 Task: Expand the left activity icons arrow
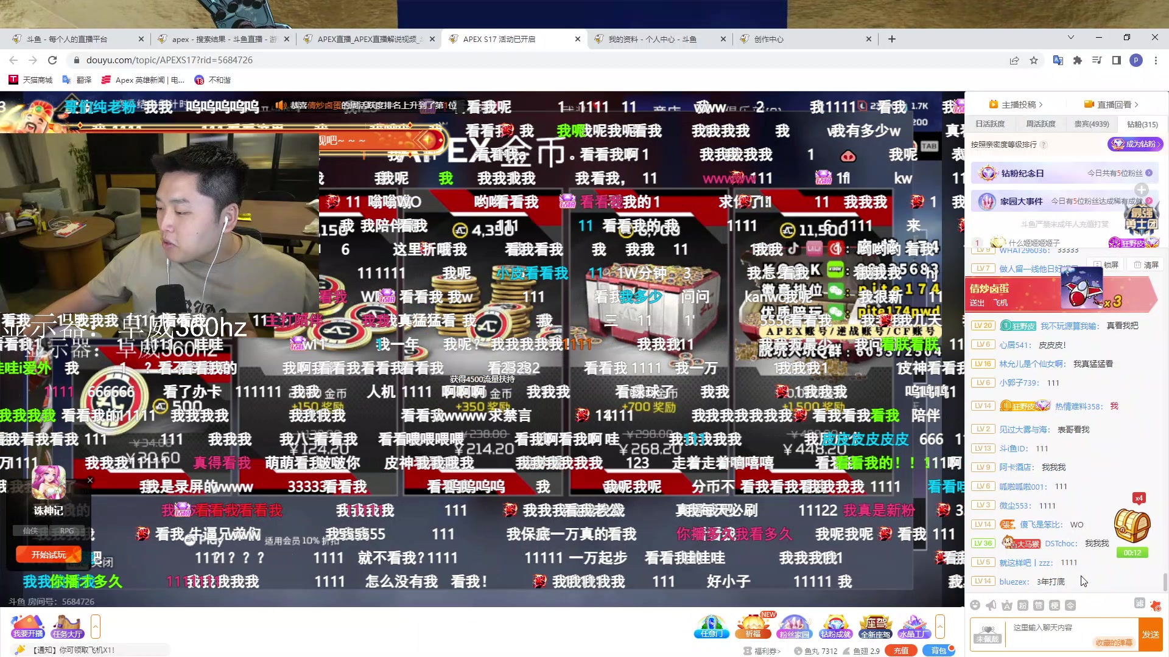click(x=96, y=626)
